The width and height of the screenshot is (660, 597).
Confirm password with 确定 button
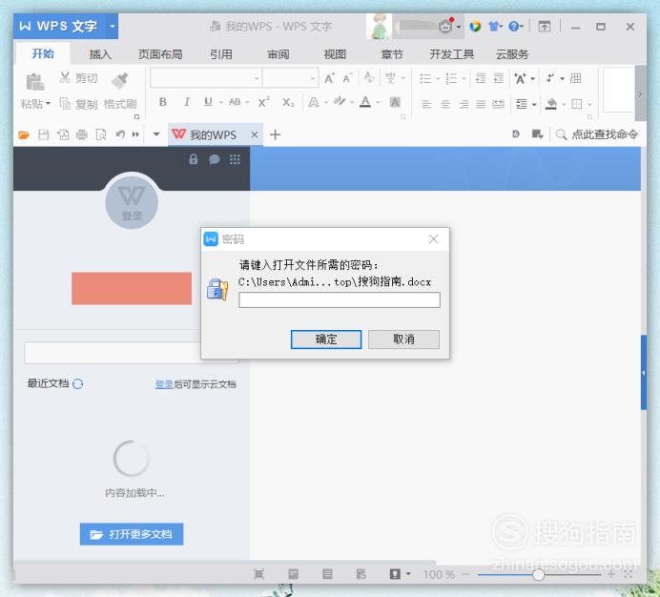(326, 340)
